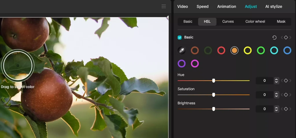Switch to the Video tab
The height and width of the screenshot is (138, 296).
pyautogui.click(x=183, y=7)
